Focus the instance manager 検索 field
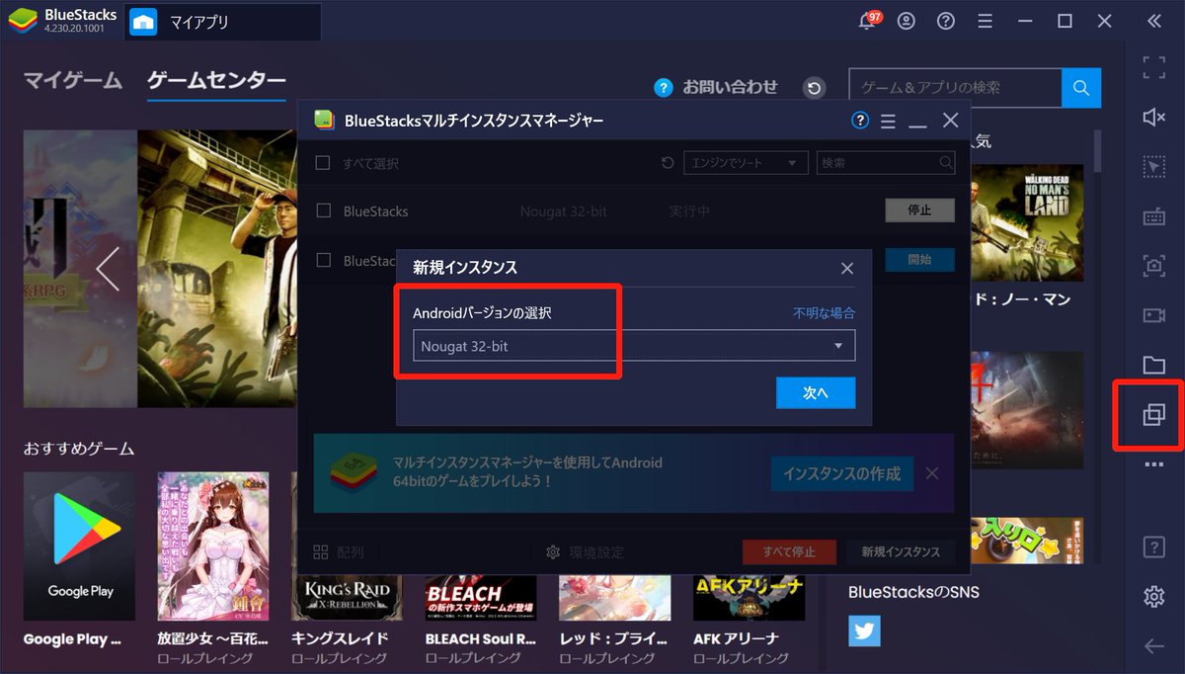1185x674 pixels. tap(886, 163)
